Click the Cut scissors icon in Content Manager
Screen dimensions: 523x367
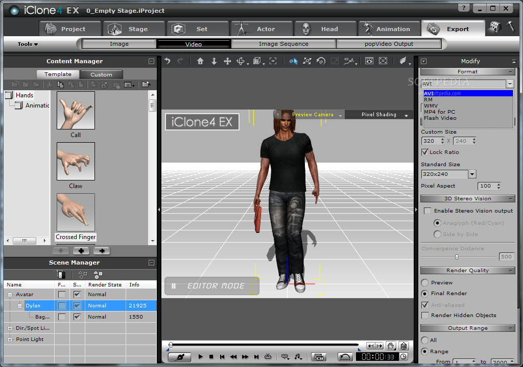pyautogui.click(x=50, y=85)
